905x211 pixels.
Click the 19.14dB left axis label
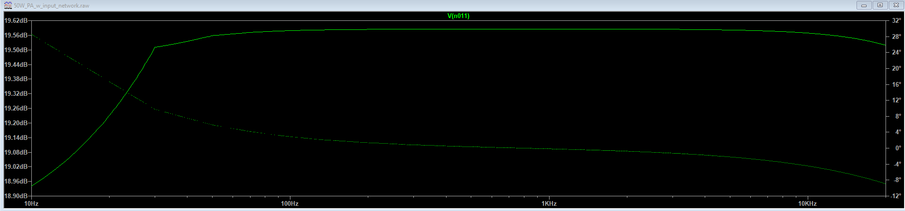click(16, 138)
